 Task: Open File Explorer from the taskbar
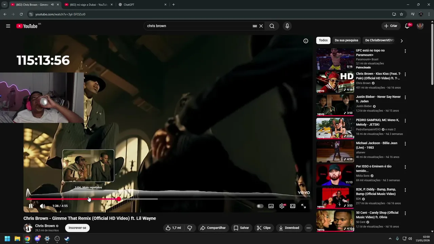tap(17, 239)
